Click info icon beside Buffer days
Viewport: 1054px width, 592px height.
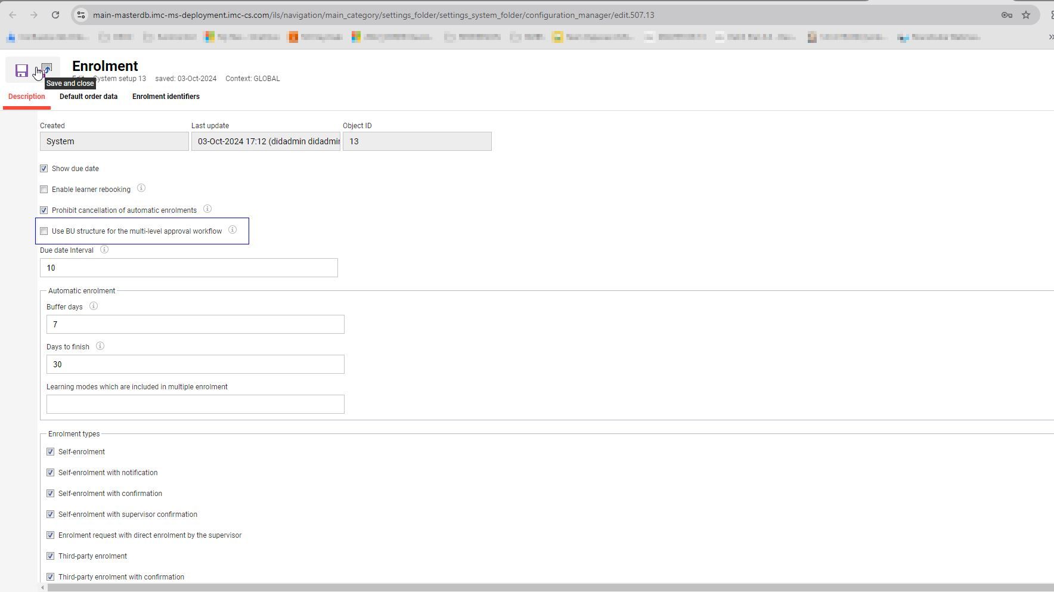[x=94, y=306]
